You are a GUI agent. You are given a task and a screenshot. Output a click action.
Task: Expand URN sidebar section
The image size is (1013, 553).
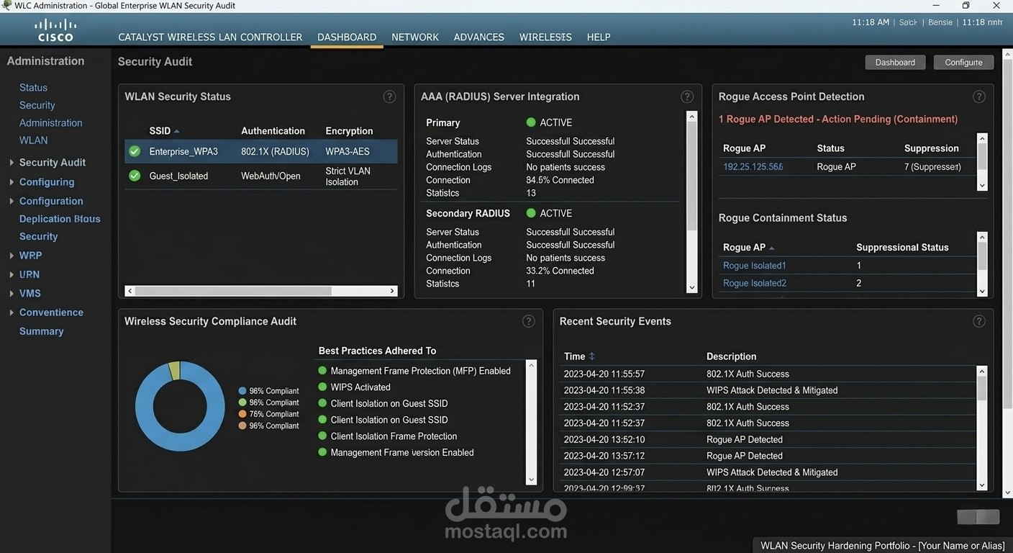coord(12,274)
